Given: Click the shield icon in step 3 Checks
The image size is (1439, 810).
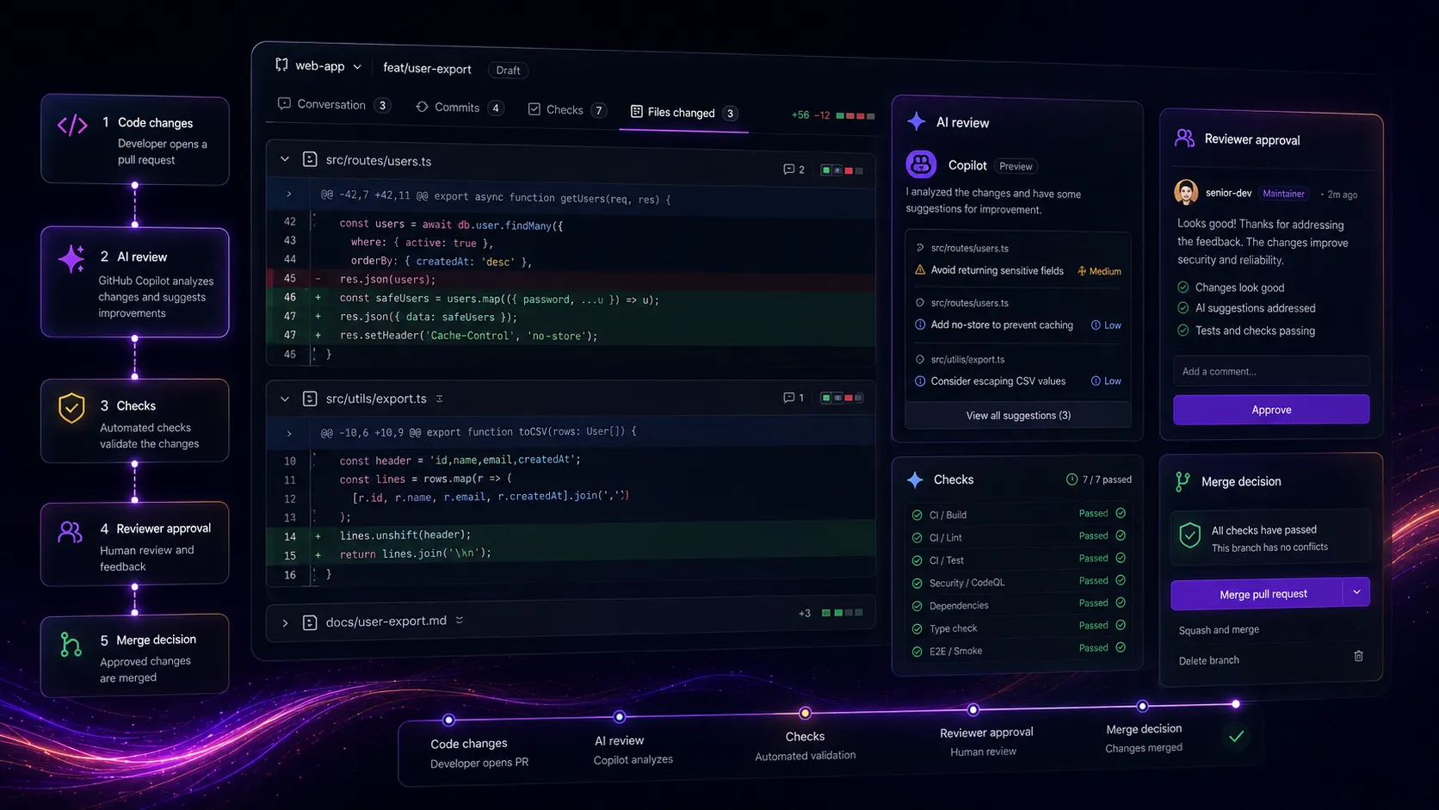Looking at the screenshot, I should tap(71, 408).
